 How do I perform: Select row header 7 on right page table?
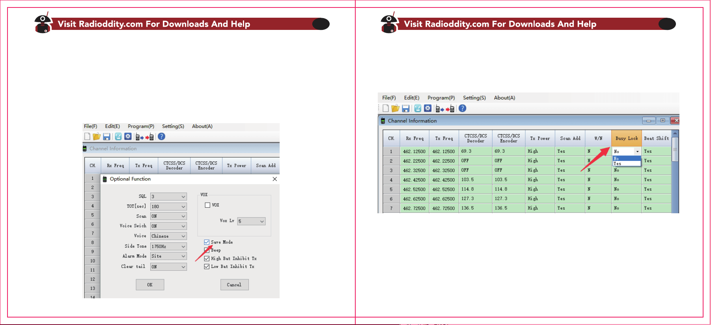[391, 208]
